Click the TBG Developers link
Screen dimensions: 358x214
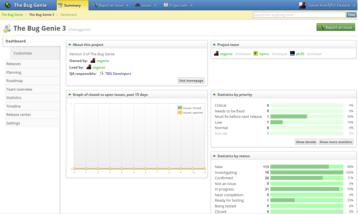tap(118, 74)
